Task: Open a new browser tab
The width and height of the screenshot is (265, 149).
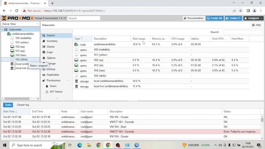Action: point(52,3)
